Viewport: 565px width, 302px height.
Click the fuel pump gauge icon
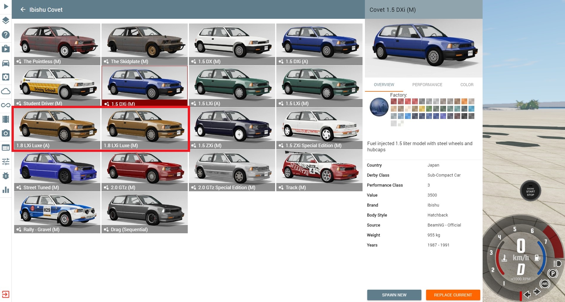point(537,258)
